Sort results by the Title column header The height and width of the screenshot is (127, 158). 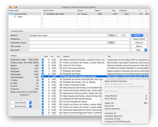click(x=128, y=57)
